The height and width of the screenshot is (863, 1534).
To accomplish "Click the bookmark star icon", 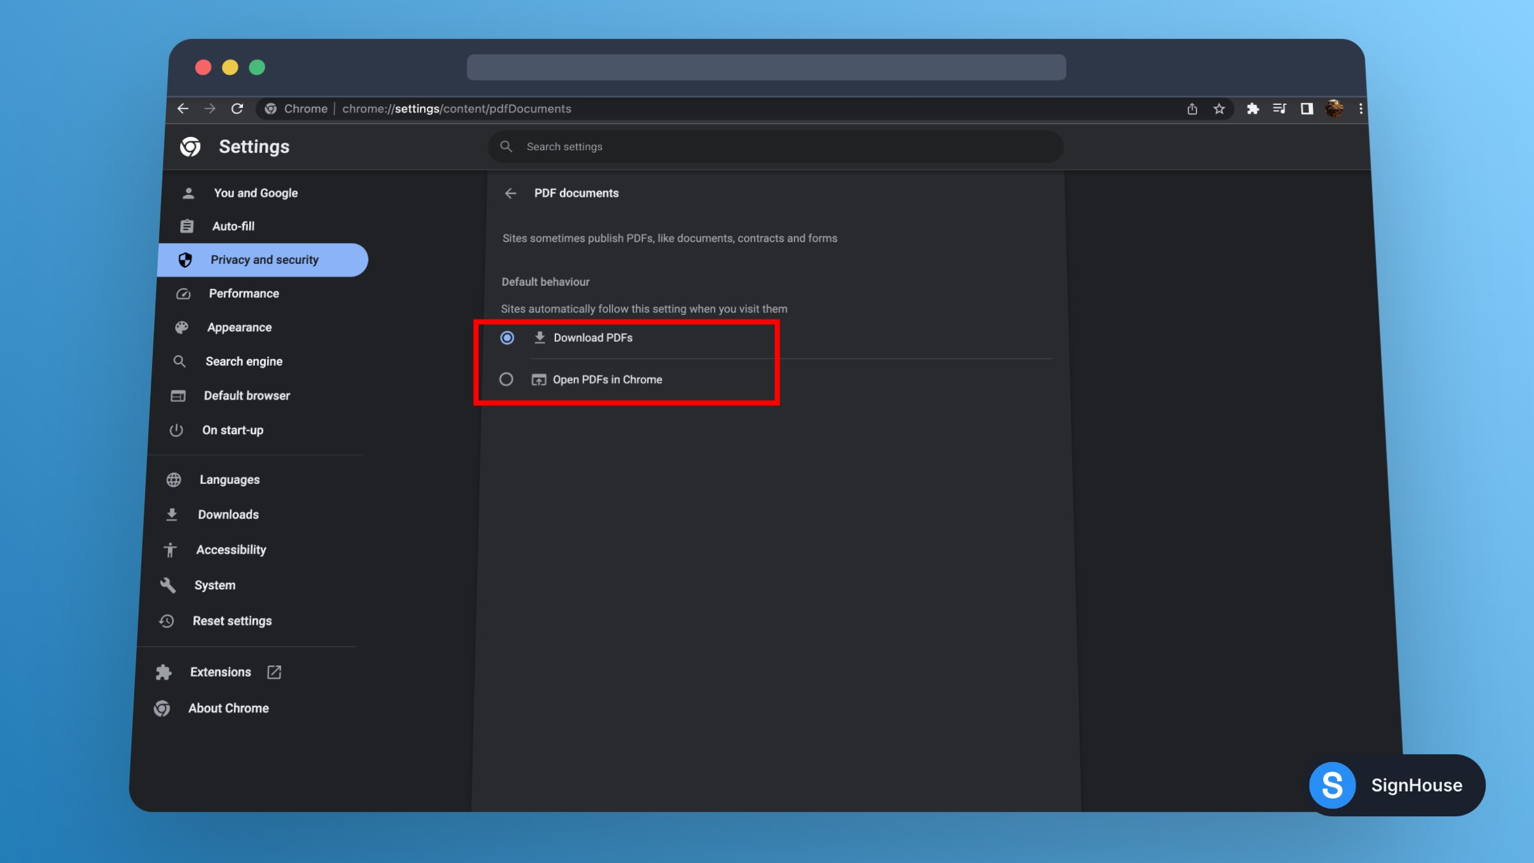I will click(x=1218, y=109).
